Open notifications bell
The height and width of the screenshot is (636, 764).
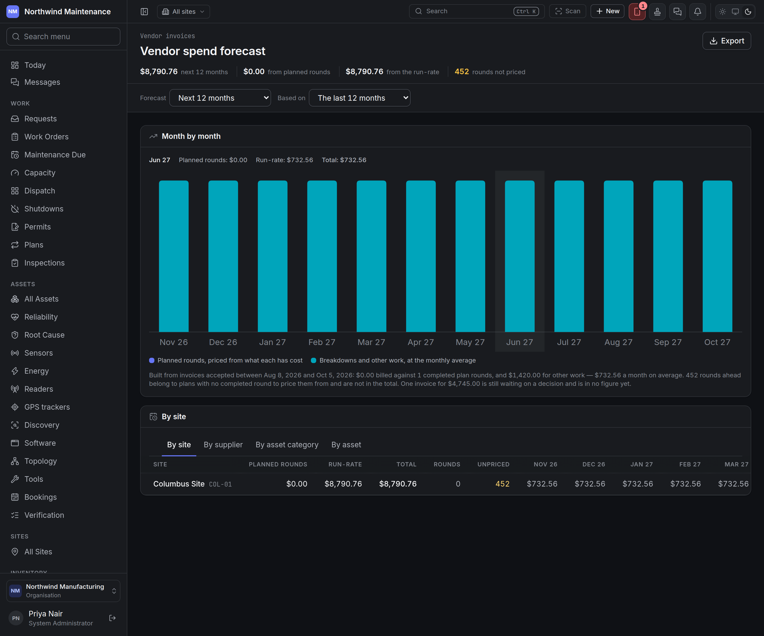697,12
